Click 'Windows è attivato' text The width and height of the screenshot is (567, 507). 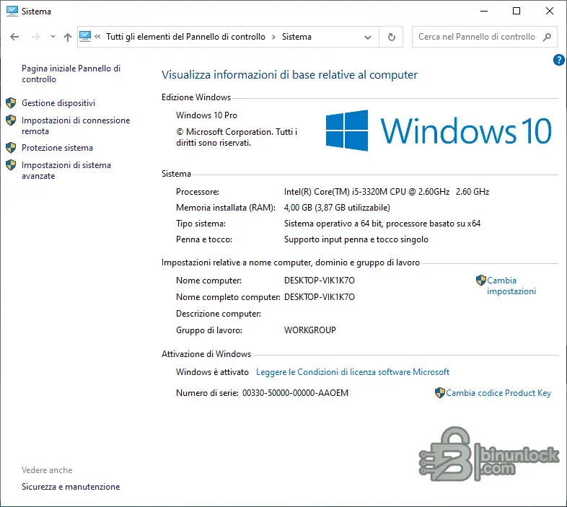(x=212, y=372)
